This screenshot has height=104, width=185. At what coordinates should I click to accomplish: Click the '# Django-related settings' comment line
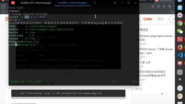[x=28, y=14]
